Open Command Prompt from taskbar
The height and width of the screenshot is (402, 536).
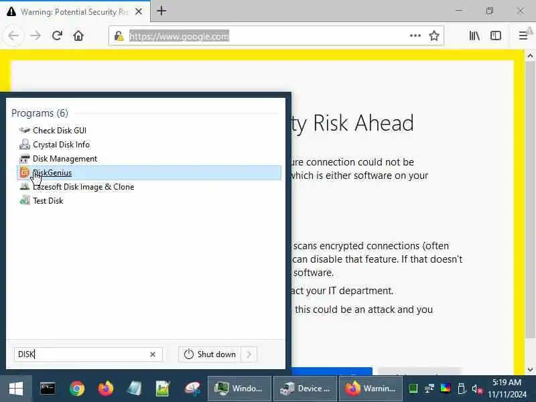[x=48, y=389]
